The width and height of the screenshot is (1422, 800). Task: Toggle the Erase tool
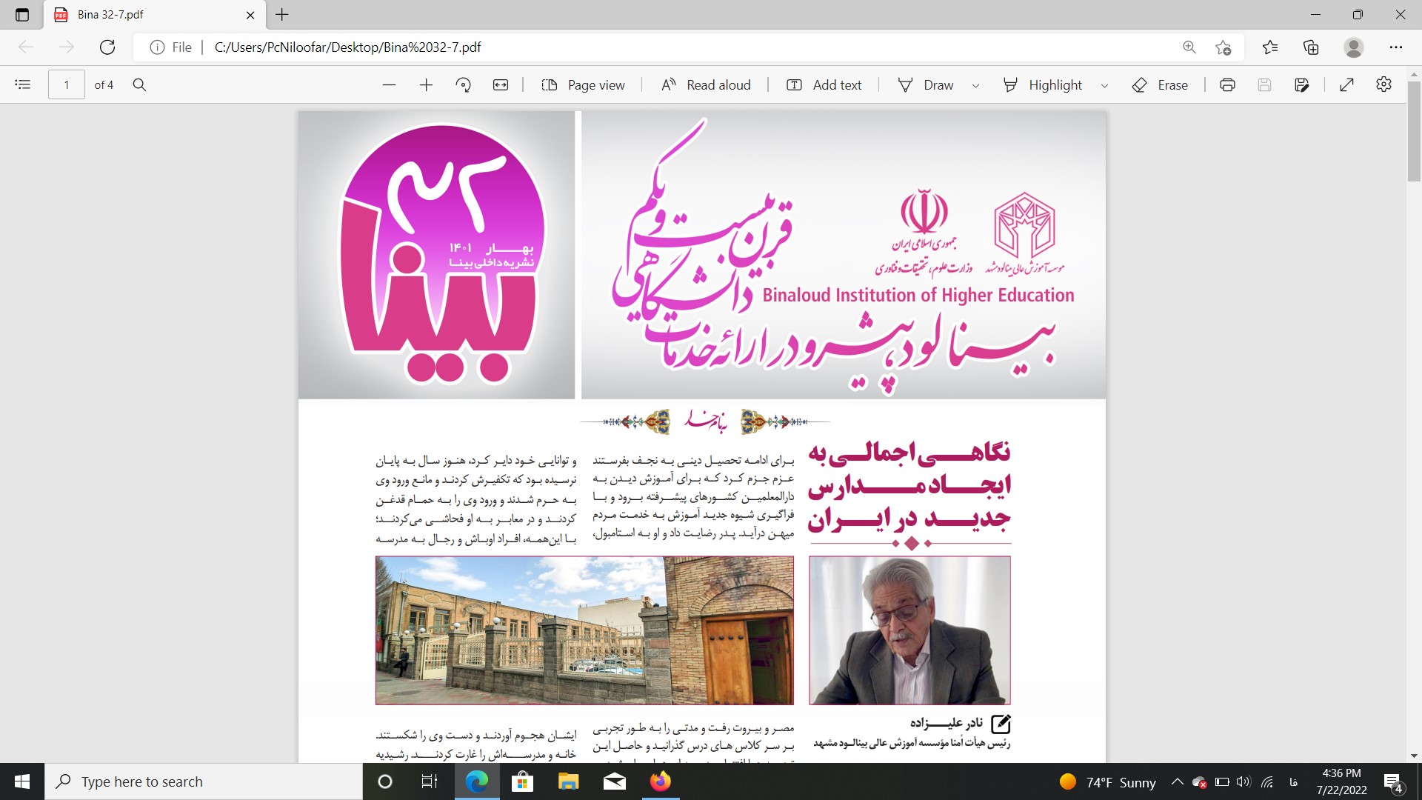[x=1160, y=85]
